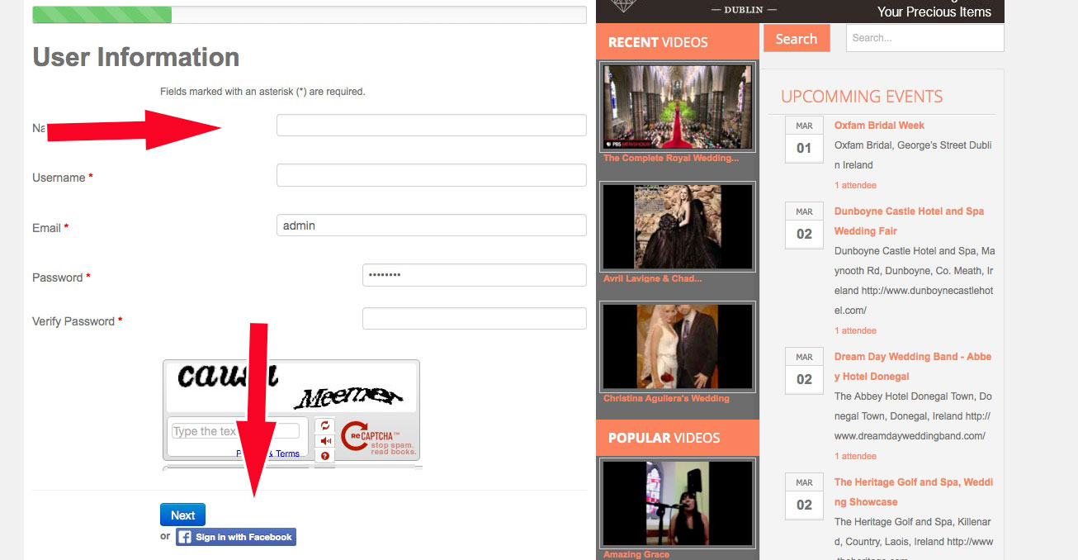Click the Email field containing admin

tap(431, 225)
